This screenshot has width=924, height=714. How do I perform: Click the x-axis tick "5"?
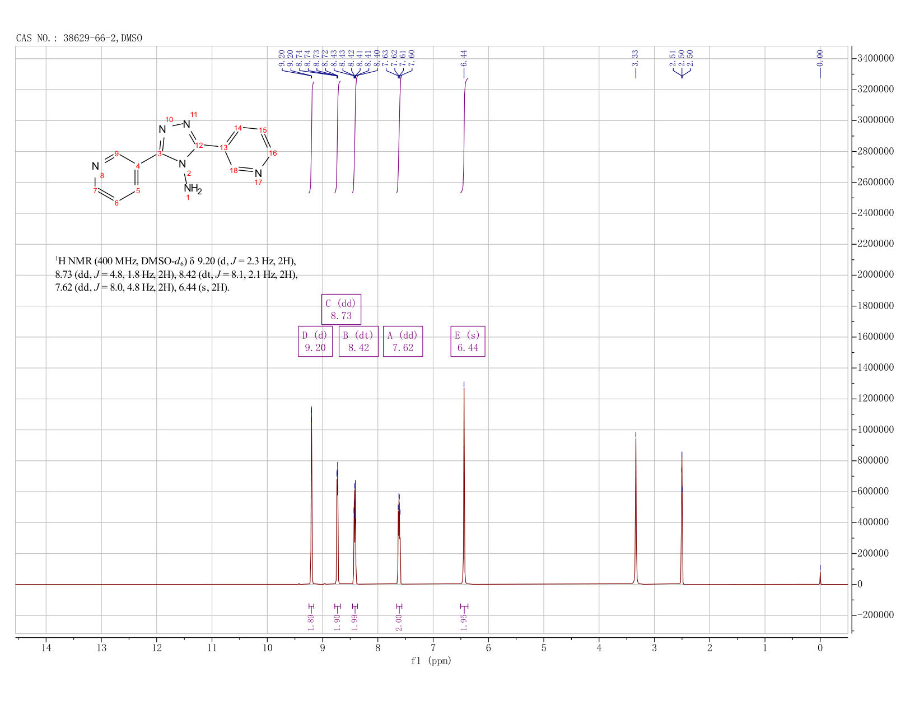coord(544,648)
